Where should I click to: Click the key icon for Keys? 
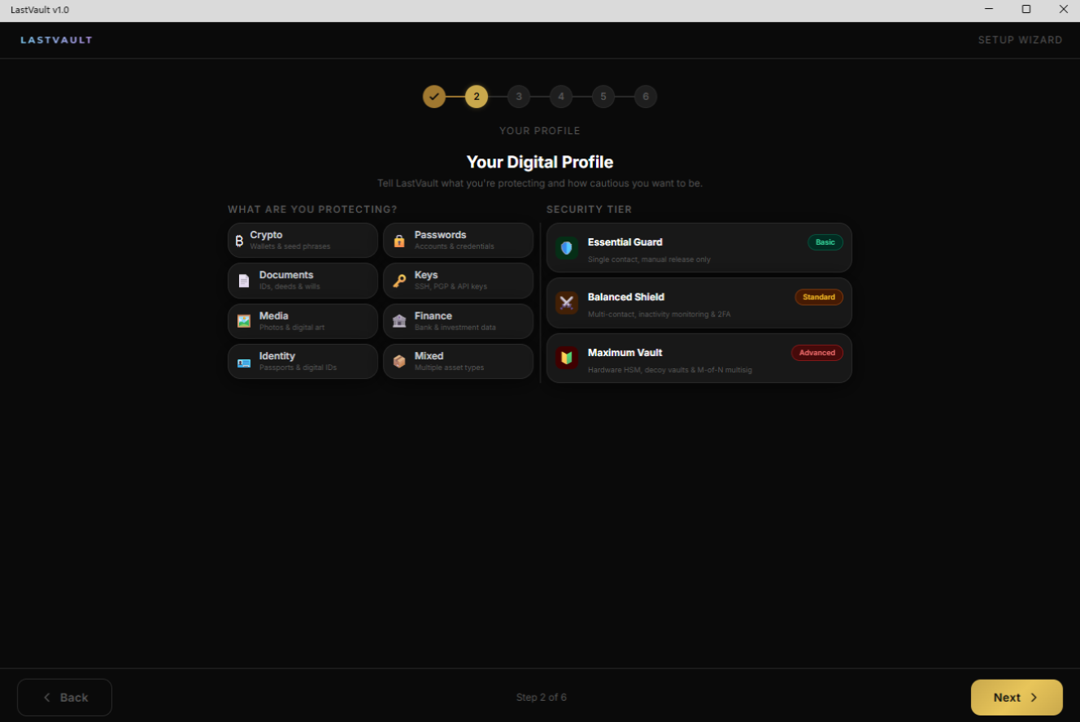tap(399, 281)
